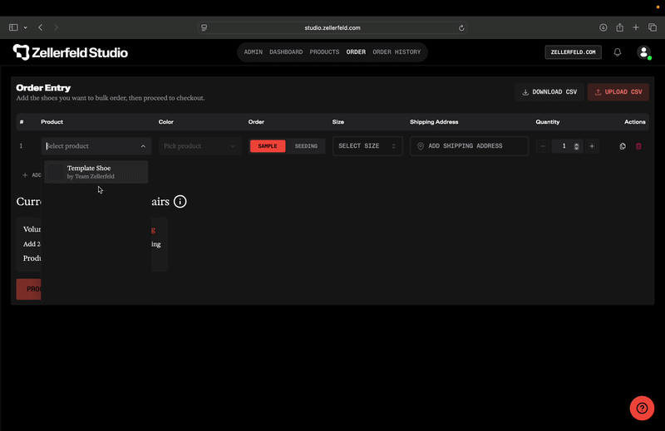
Task: Open the notifications bell
Action: 618,52
